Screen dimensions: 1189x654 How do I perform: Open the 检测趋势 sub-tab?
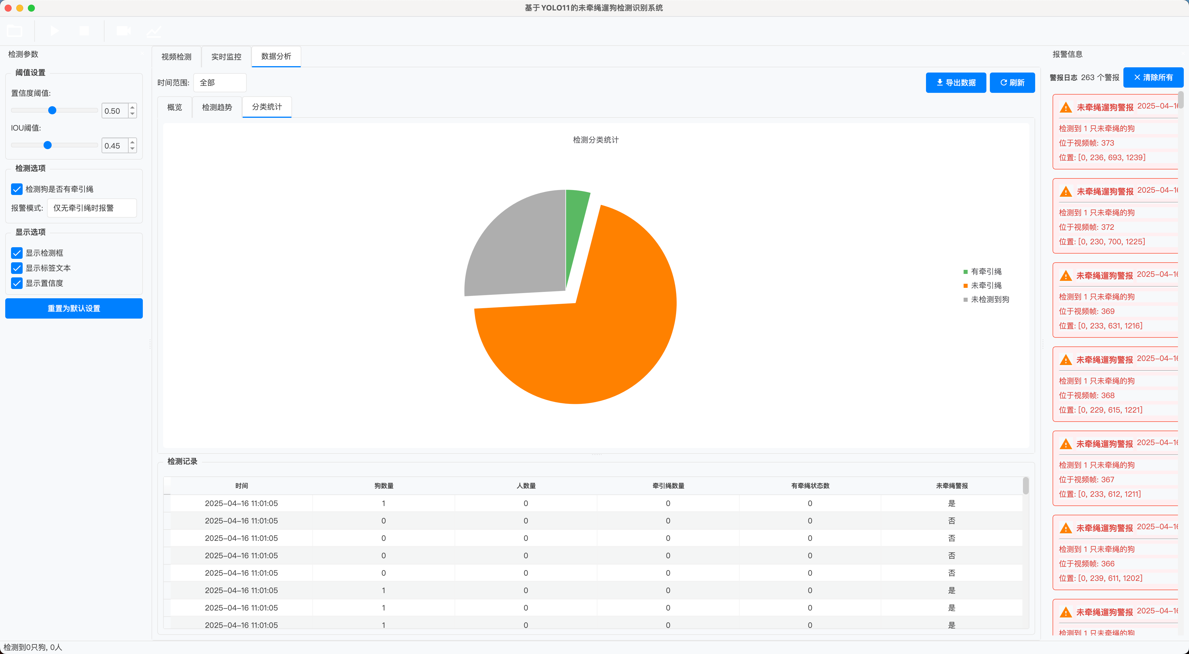point(217,107)
